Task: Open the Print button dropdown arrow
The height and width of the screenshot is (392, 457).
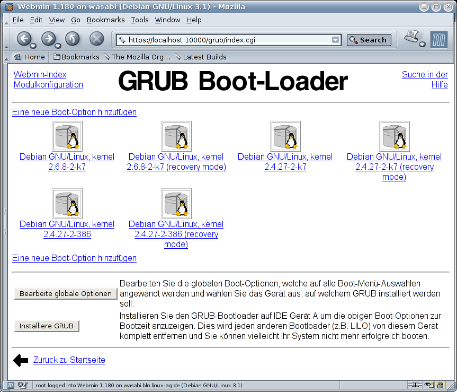Action: [423, 45]
